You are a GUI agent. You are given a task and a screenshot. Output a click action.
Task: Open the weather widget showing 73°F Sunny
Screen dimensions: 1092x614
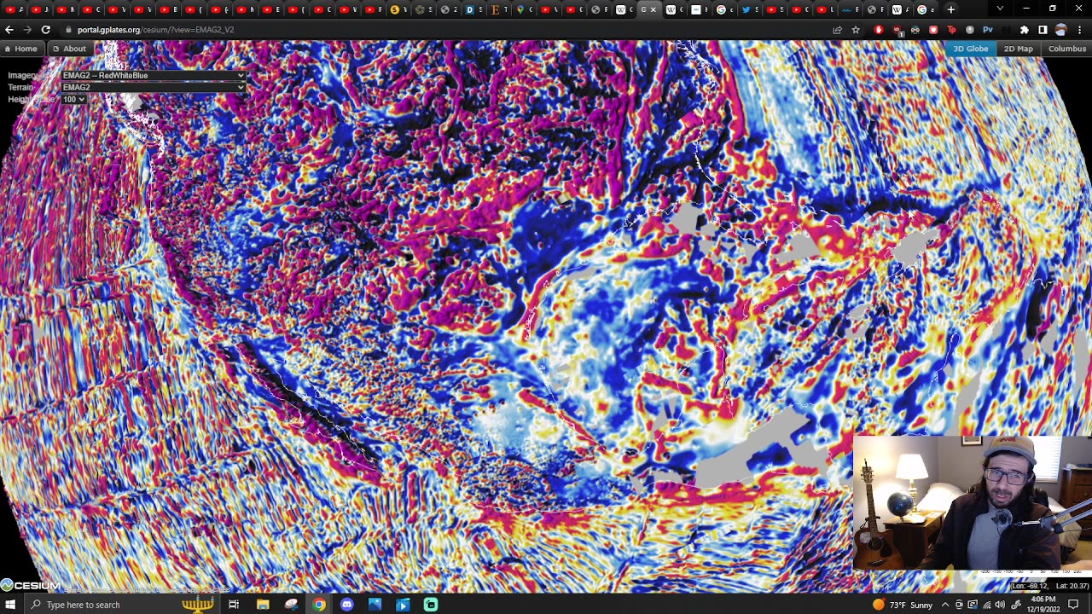tap(902, 605)
